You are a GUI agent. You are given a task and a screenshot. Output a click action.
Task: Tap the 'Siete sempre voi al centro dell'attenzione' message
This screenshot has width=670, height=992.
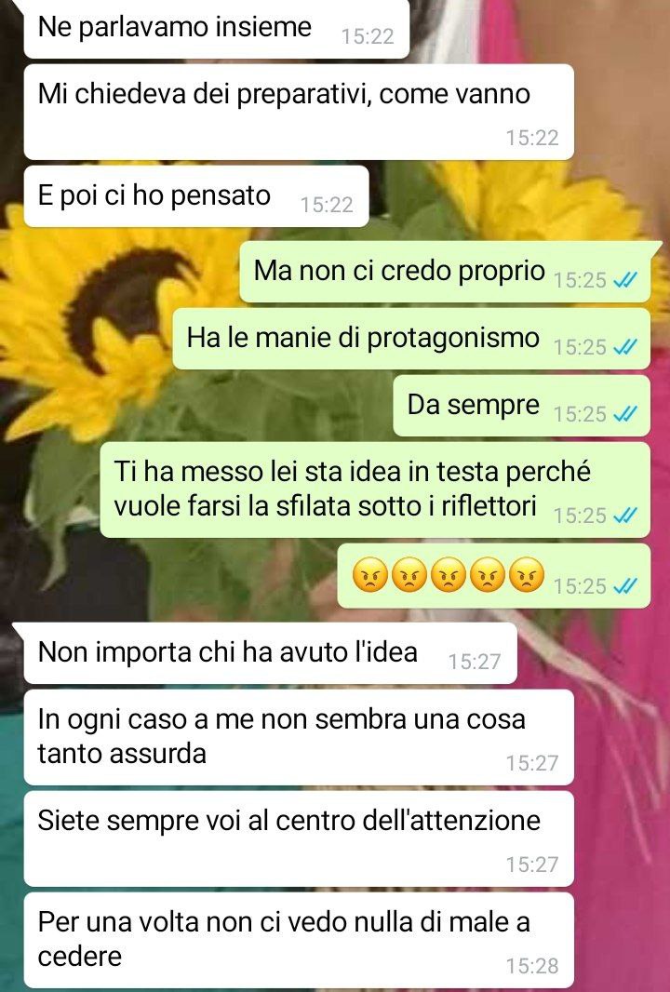299,838
